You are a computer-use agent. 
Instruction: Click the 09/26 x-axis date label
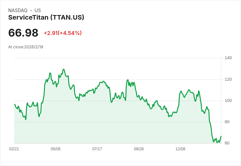(139, 149)
